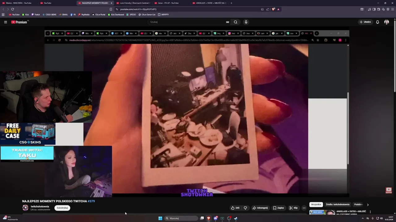Open the account avatar menu

pyautogui.click(x=386, y=22)
